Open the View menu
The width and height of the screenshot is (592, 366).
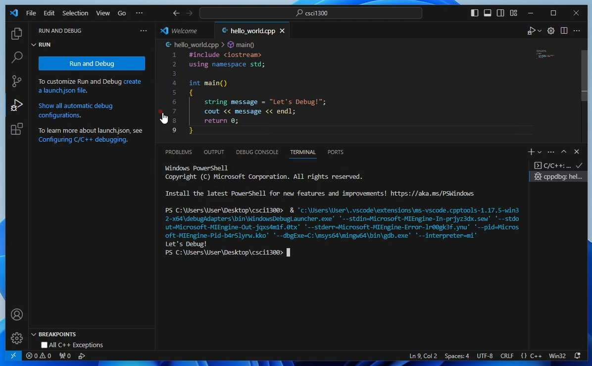[x=102, y=13]
